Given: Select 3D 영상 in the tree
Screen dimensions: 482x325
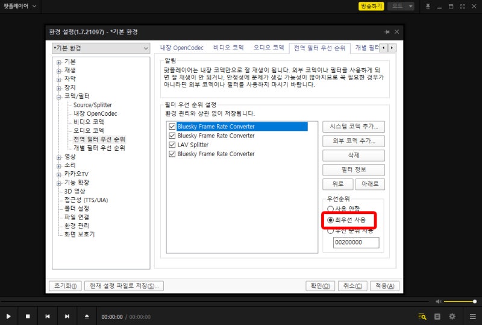Looking at the screenshot, I should click(x=75, y=191).
